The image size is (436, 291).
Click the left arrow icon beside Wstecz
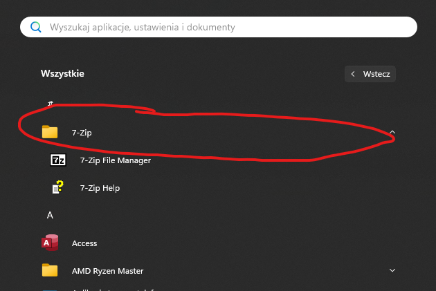[x=354, y=74]
